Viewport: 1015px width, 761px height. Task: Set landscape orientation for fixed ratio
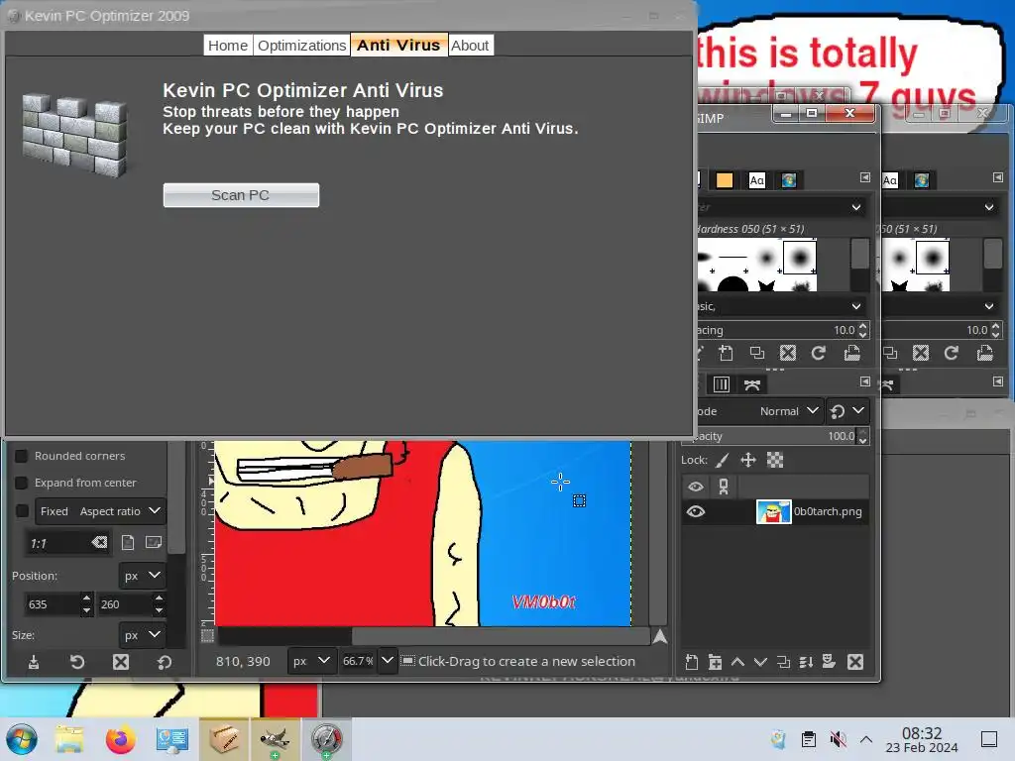tap(154, 542)
